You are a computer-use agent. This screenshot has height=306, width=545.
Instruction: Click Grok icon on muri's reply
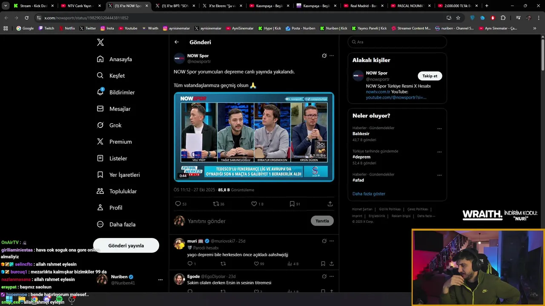(324, 241)
